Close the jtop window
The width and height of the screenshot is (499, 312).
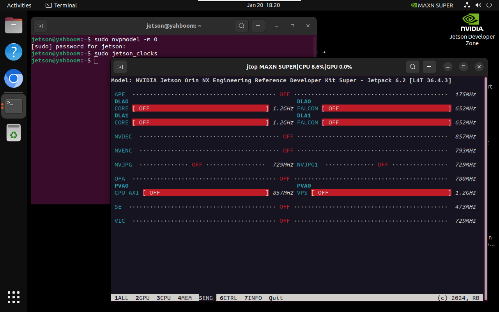(x=479, y=67)
